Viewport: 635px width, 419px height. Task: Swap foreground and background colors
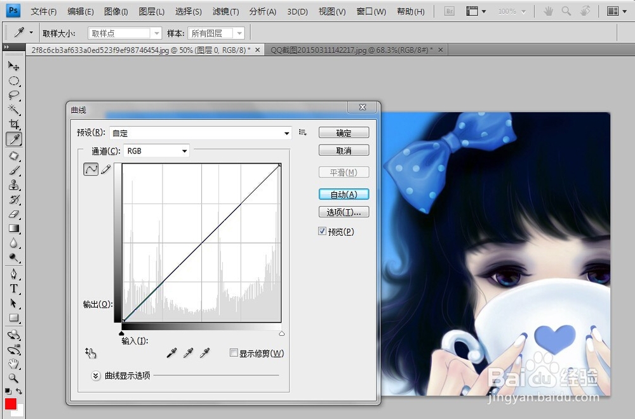tap(18, 391)
